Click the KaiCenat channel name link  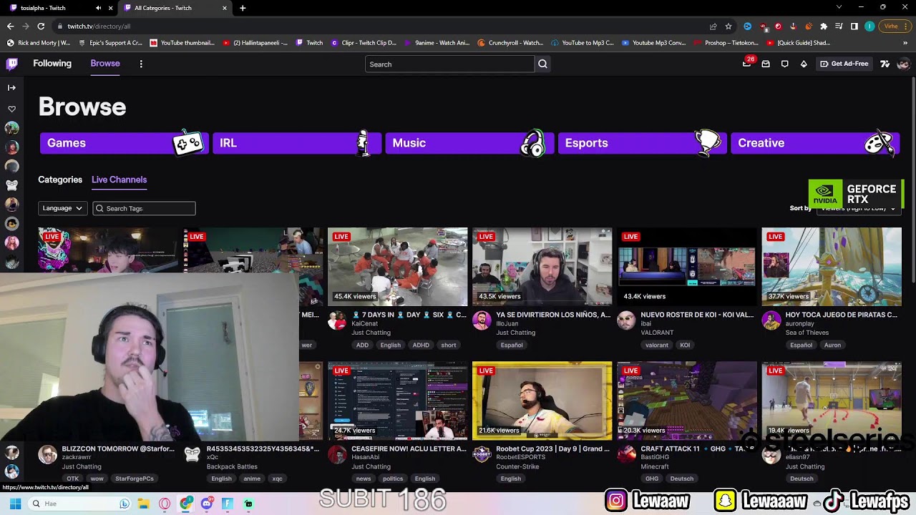[364, 323]
